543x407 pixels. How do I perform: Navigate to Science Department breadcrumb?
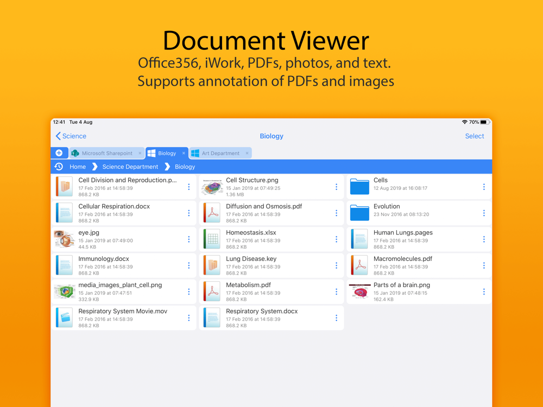[x=130, y=167]
